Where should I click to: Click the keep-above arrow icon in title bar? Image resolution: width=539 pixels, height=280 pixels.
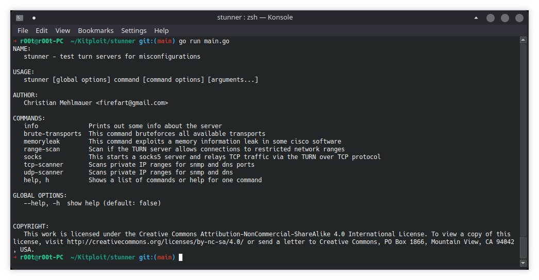coord(476,18)
